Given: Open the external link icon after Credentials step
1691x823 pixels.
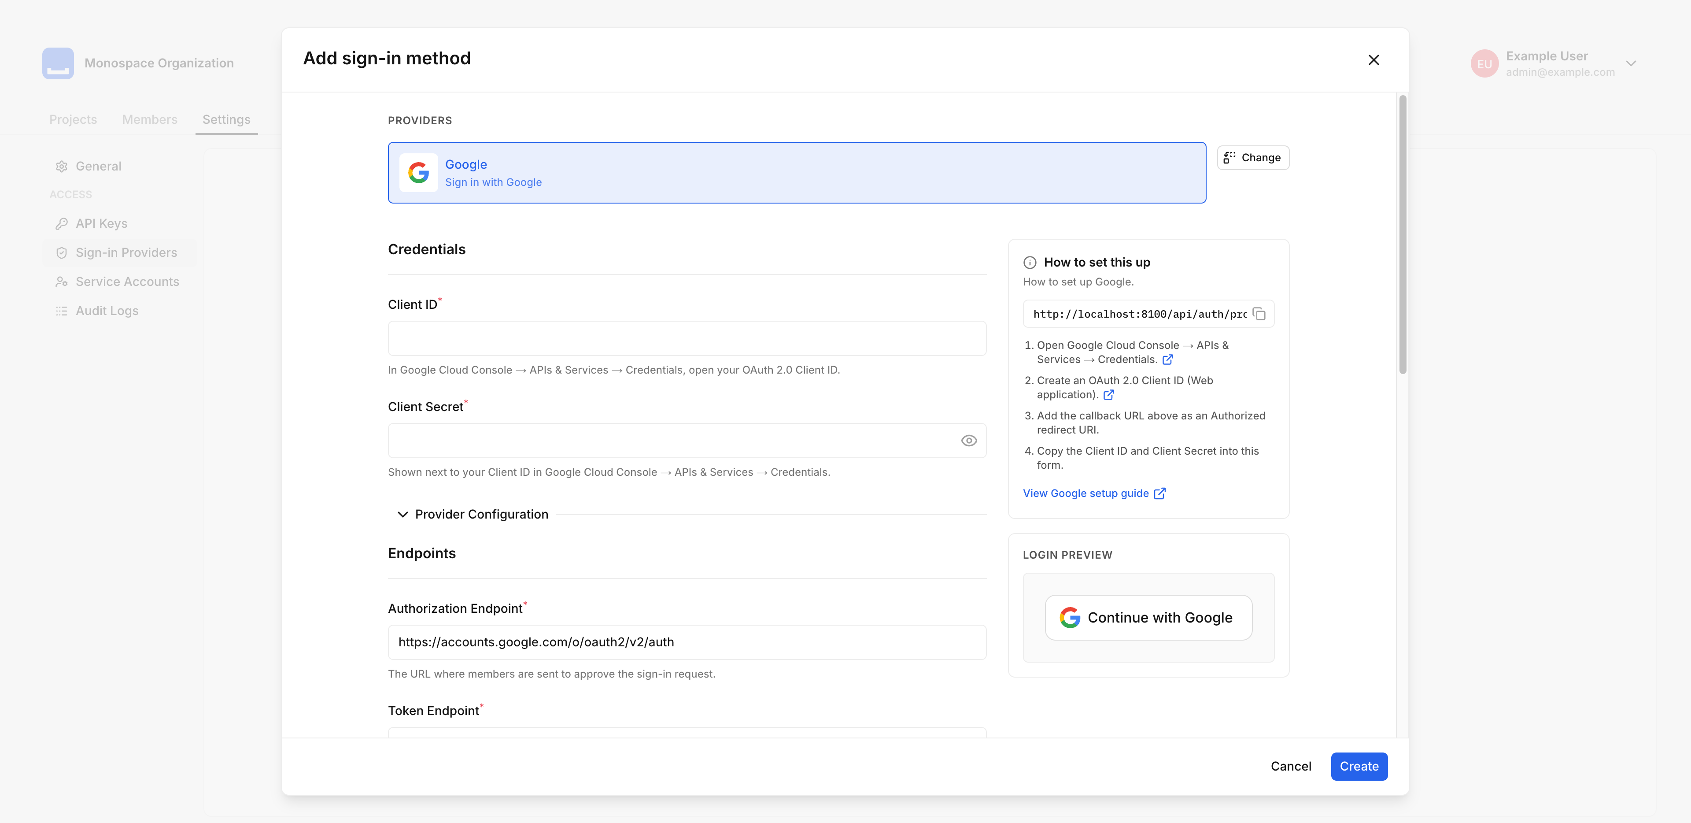Looking at the screenshot, I should (1168, 360).
